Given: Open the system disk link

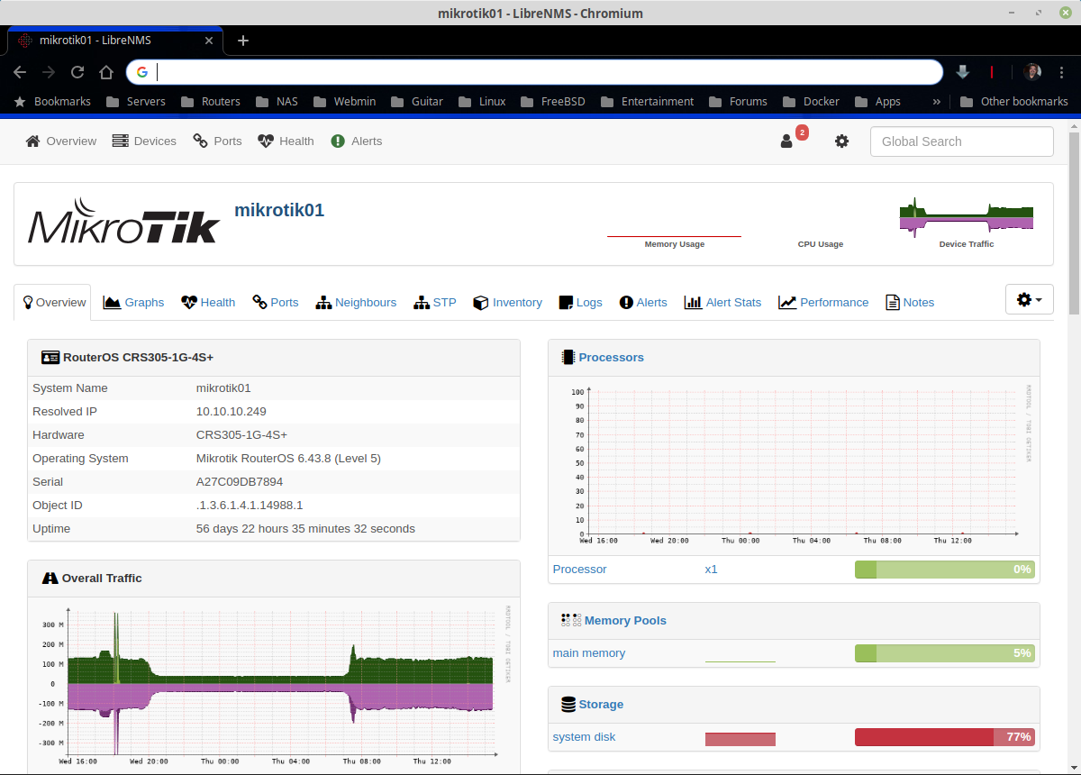Looking at the screenshot, I should pyautogui.click(x=585, y=737).
